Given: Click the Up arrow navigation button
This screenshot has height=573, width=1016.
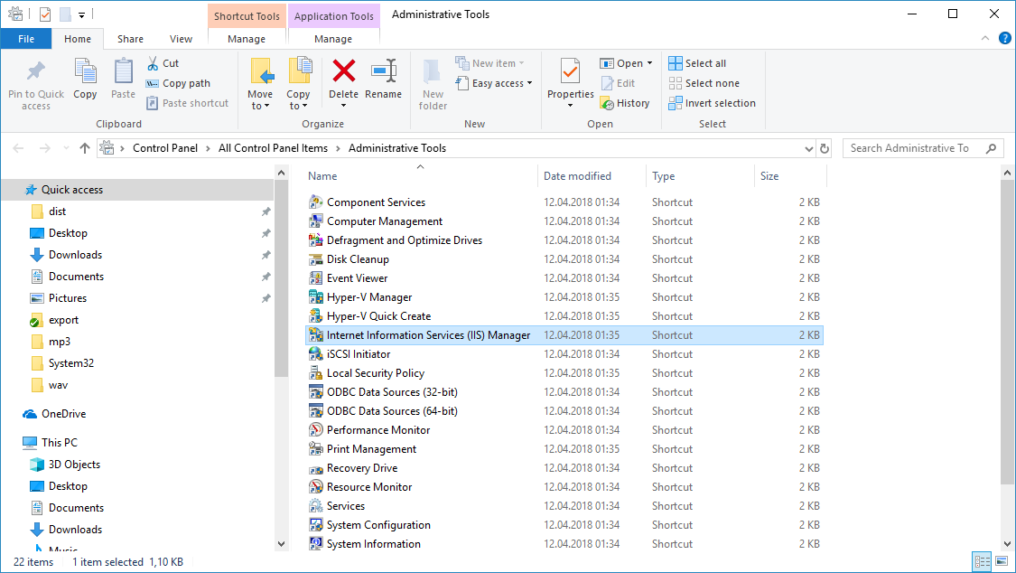Looking at the screenshot, I should pyautogui.click(x=85, y=148).
